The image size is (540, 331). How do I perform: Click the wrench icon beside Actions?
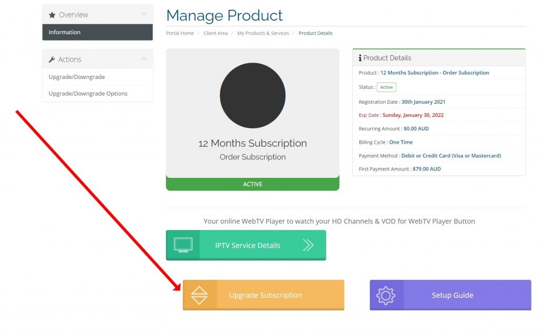pyautogui.click(x=52, y=60)
